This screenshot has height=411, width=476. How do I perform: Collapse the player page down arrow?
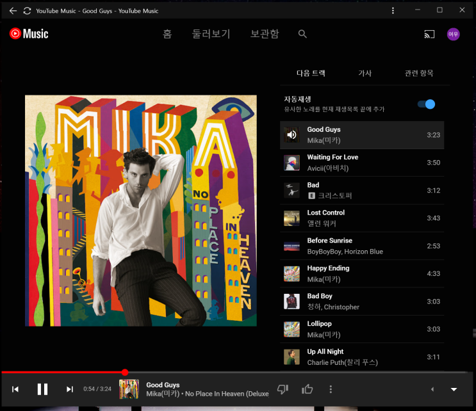pyautogui.click(x=454, y=389)
